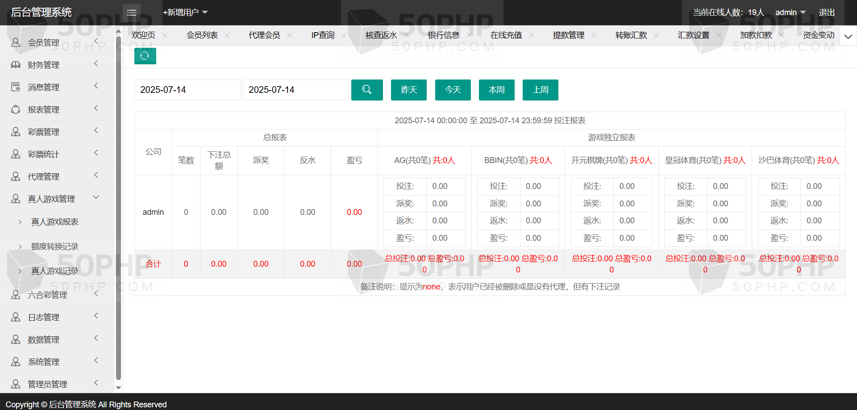
Task: Click the 报表管理 sidebar icon
Action: click(x=16, y=109)
